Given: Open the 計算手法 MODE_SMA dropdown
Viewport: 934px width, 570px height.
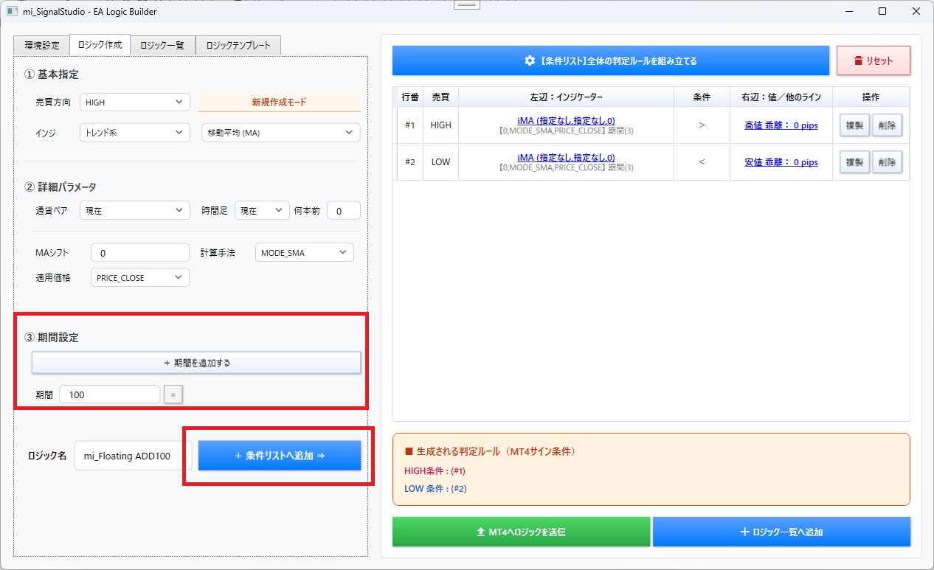Looking at the screenshot, I should [x=304, y=253].
